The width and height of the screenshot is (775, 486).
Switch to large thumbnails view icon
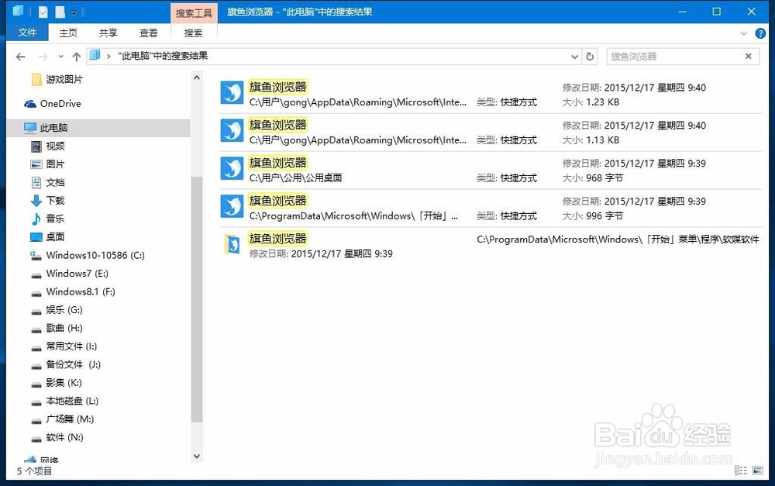[757, 470]
